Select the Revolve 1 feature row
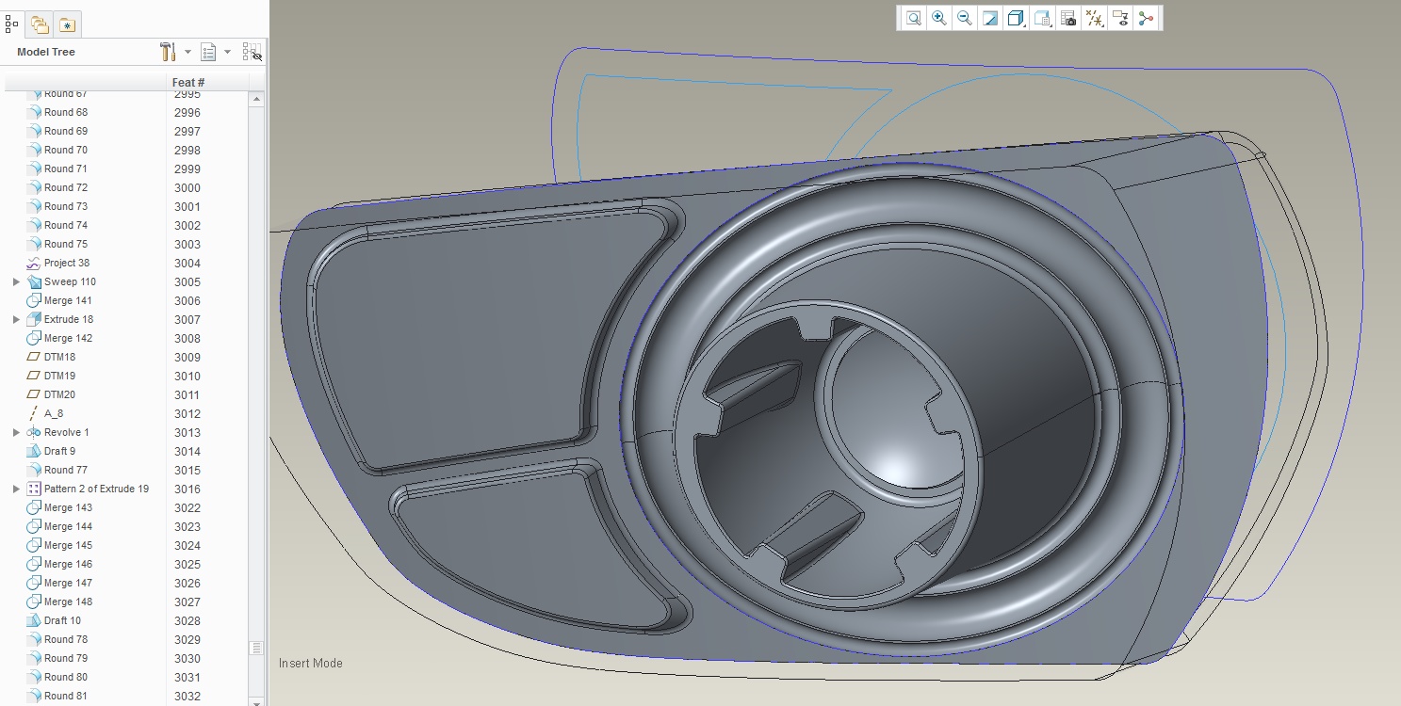This screenshot has height=706, width=1401. coord(67,432)
